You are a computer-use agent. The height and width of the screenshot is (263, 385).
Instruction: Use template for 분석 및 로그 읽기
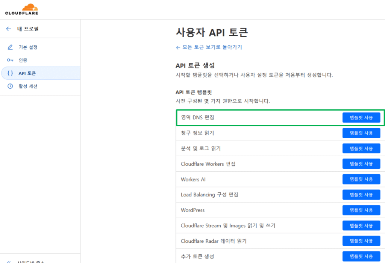(x=361, y=148)
